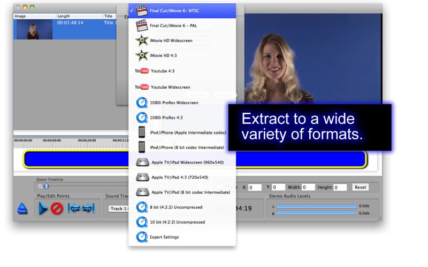The image size is (428, 267).
Task: Click the blue play arrow button
Action: click(43, 208)
